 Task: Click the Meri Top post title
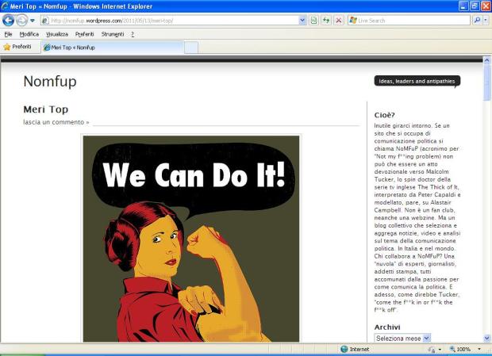pos(46,109)
